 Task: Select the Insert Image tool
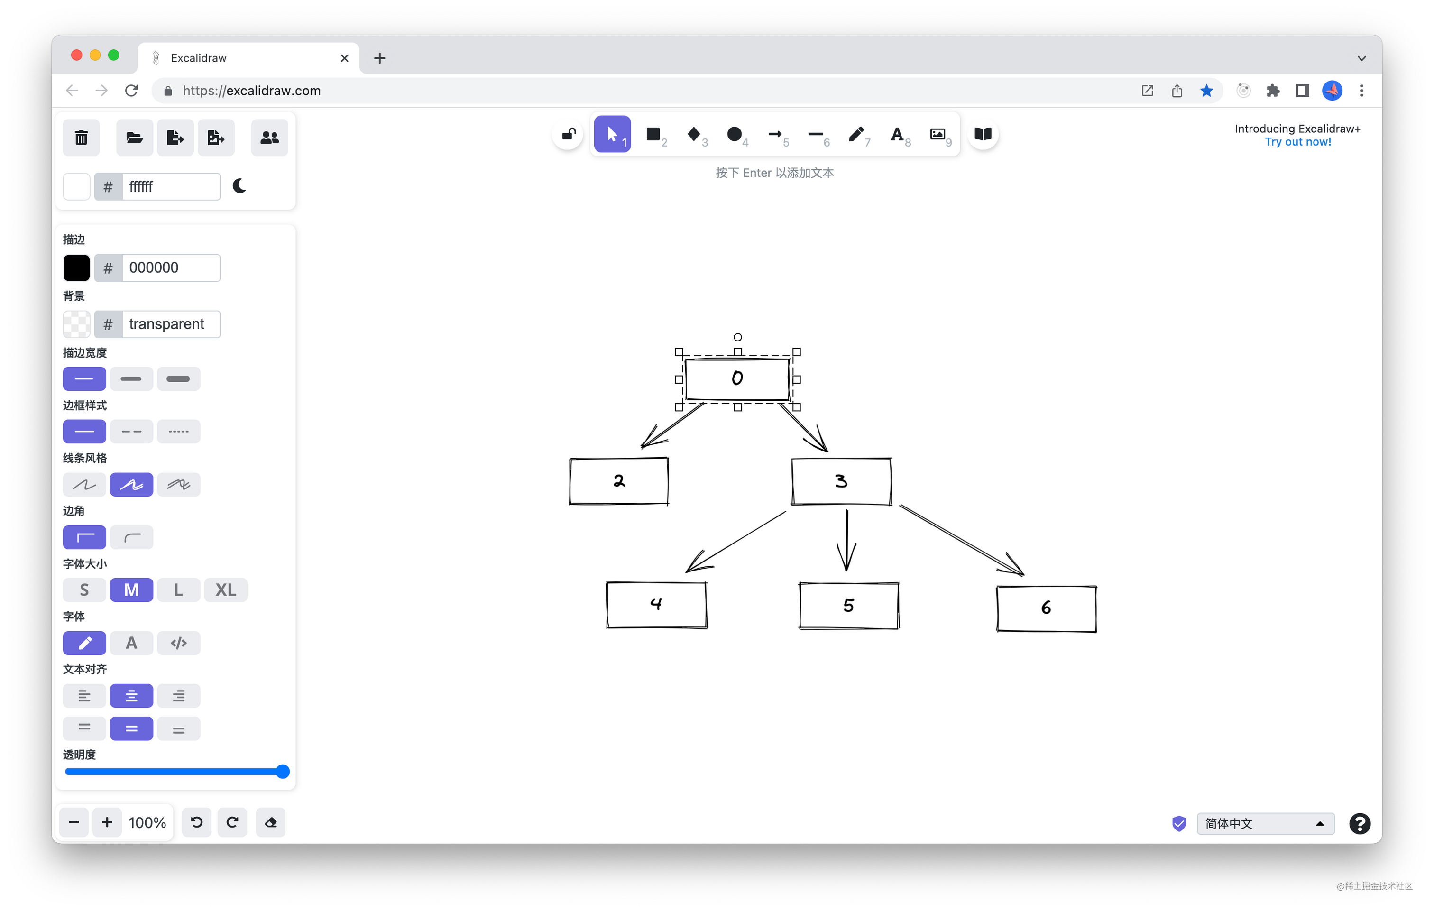(938, 135)
